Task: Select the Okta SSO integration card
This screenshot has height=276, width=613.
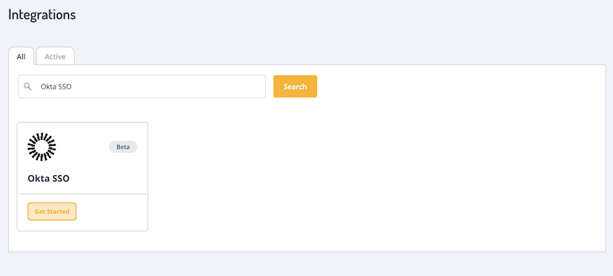Action: (82, 177)
